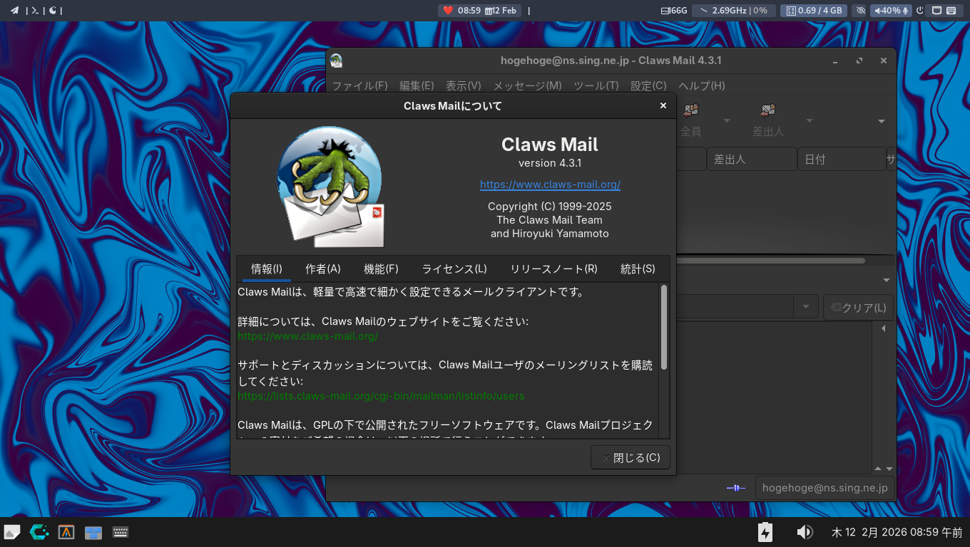Open the ツール(T) menu

pos(596,85)
